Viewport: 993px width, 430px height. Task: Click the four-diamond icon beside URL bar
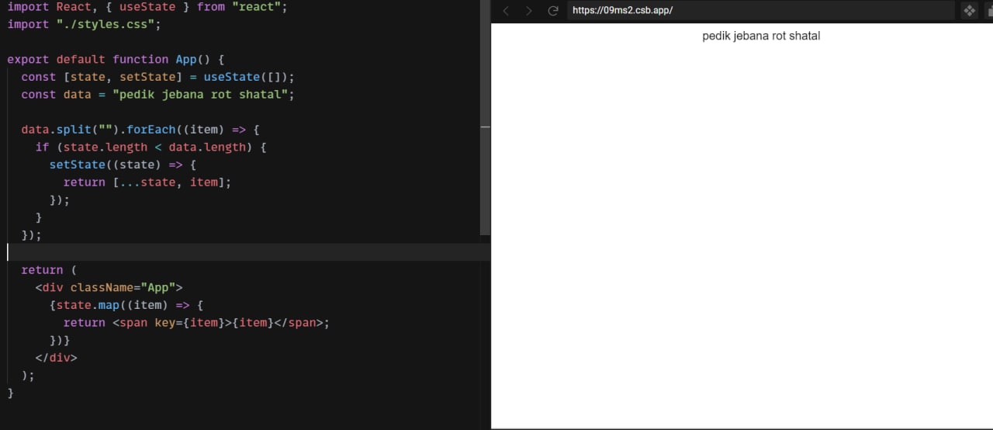point(970,11)
